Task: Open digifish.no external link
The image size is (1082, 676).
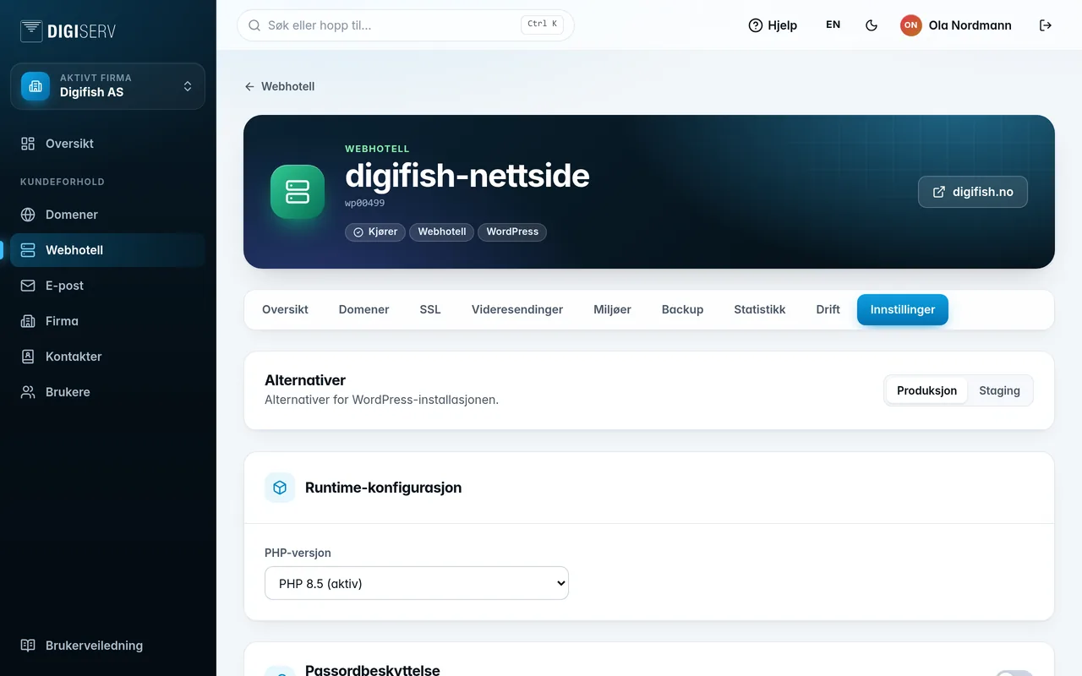Action: pos(973,192)
